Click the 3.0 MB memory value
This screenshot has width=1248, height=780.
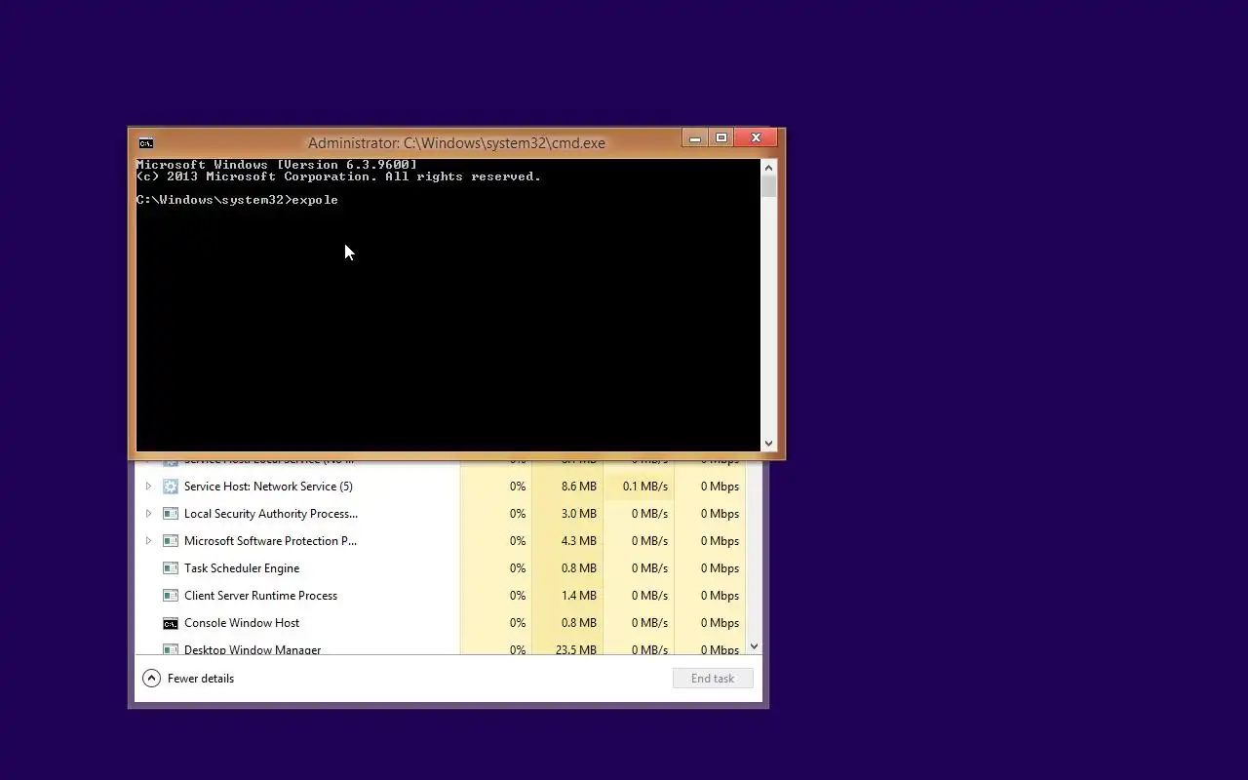(x=578, y=514)
